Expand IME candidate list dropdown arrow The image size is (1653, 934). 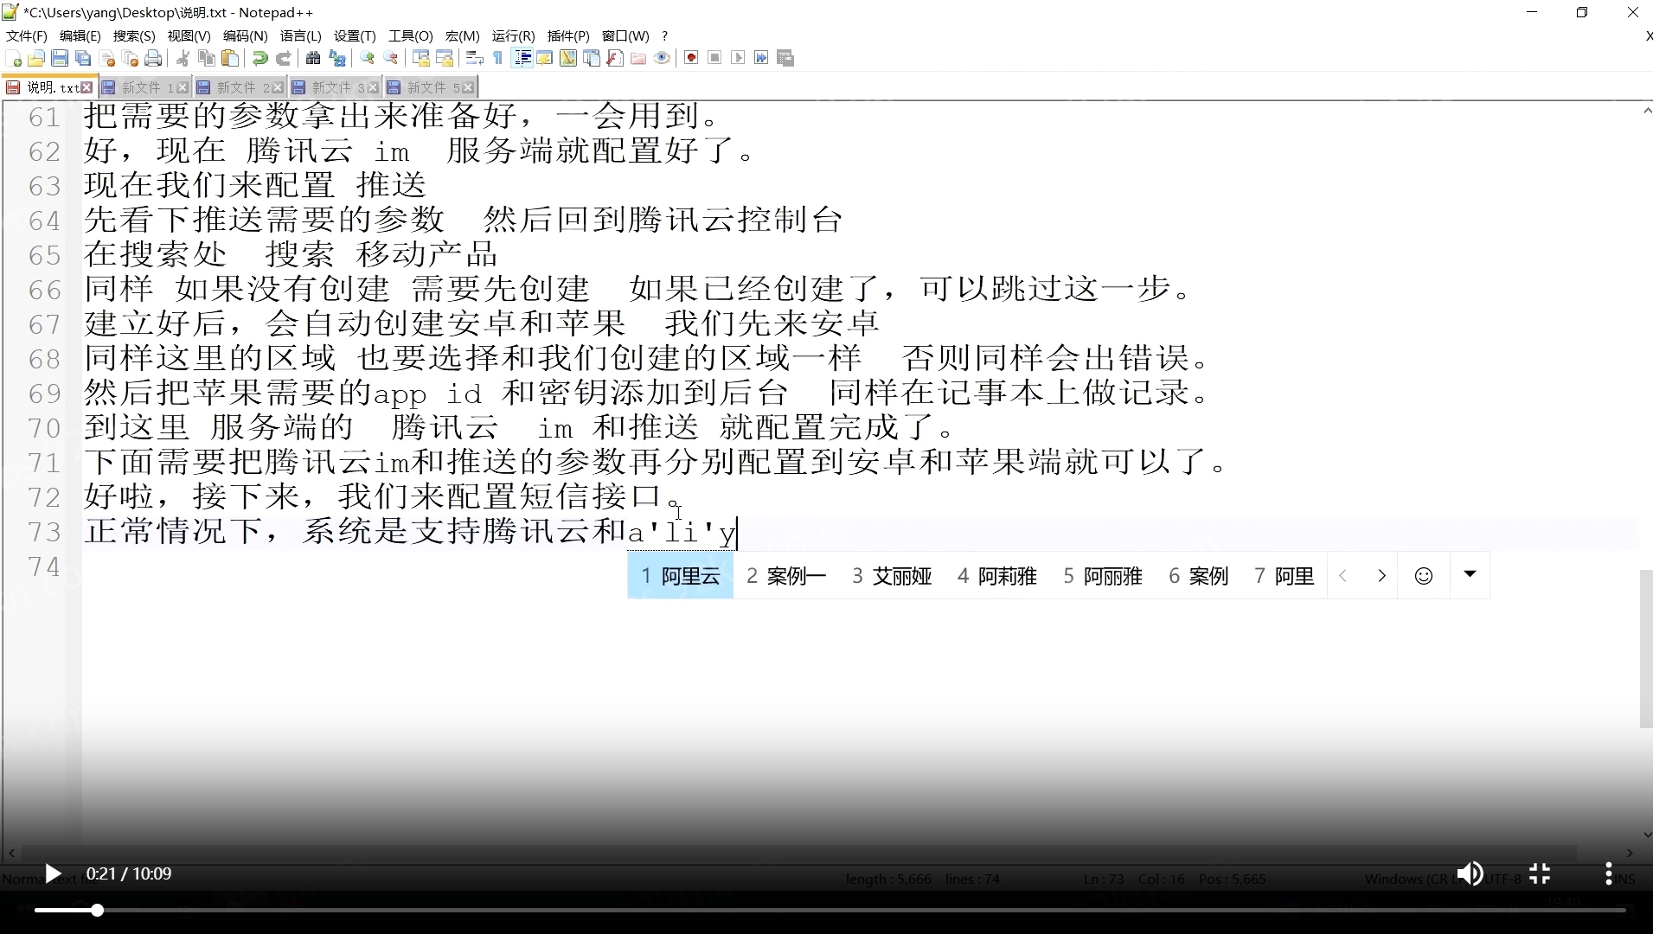(x=1470, y=574)
